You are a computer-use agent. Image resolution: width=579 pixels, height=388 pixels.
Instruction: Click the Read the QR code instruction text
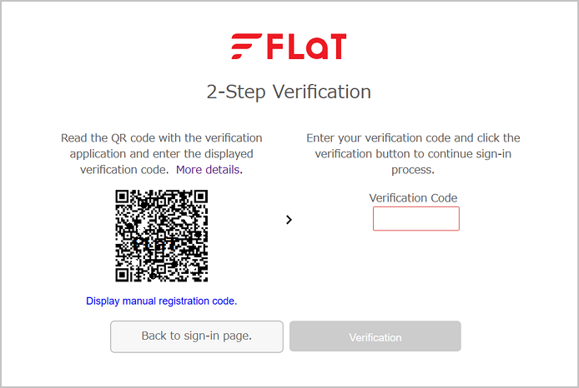click(x=161, y=154)
